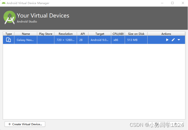The height and width of the screenshot is (130, 188).
Task: Sort by the API column header
Action: click(83, 34)
